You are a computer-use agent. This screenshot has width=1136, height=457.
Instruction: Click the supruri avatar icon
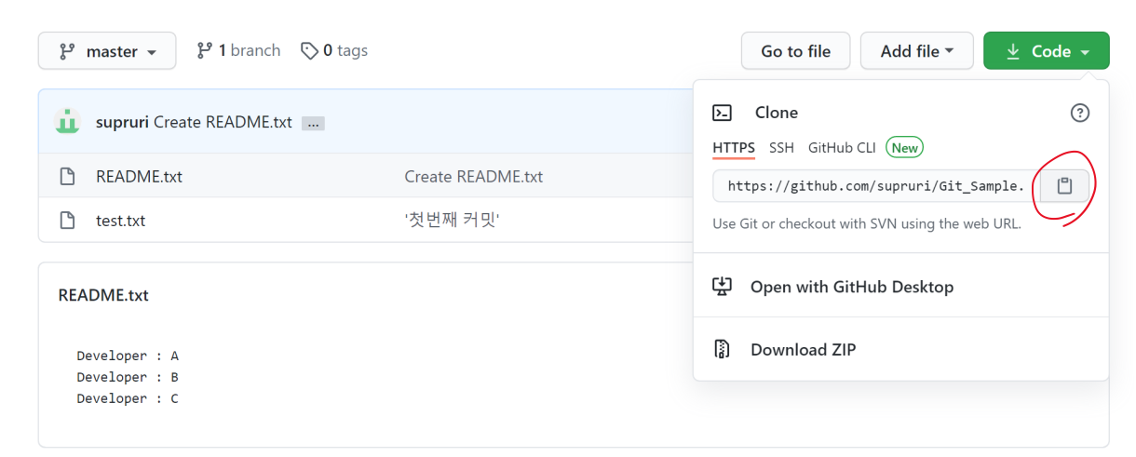[67, 122]
